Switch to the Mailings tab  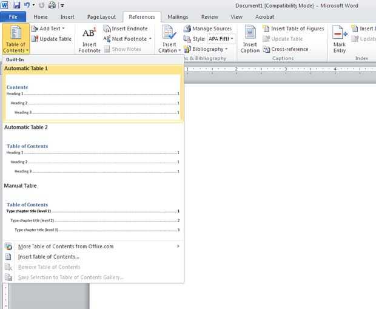[178, 17]
